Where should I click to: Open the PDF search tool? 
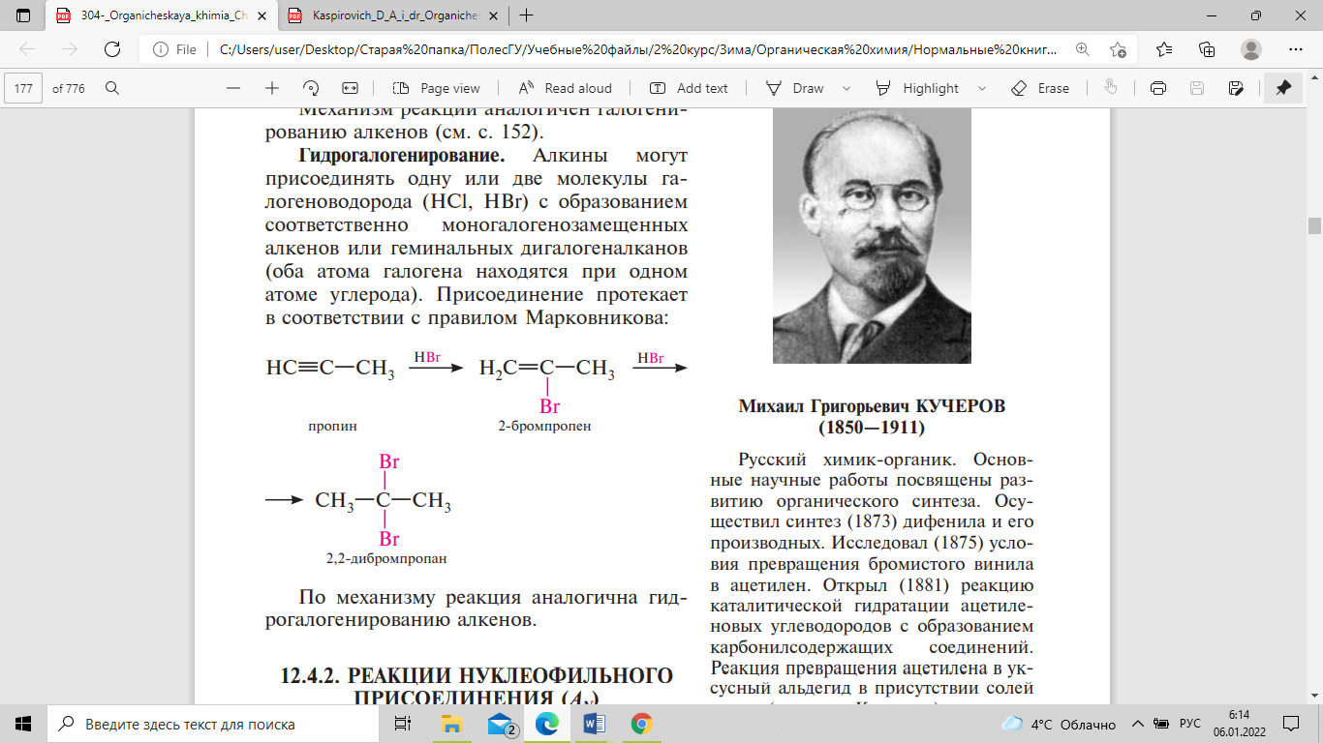point(112,88)
